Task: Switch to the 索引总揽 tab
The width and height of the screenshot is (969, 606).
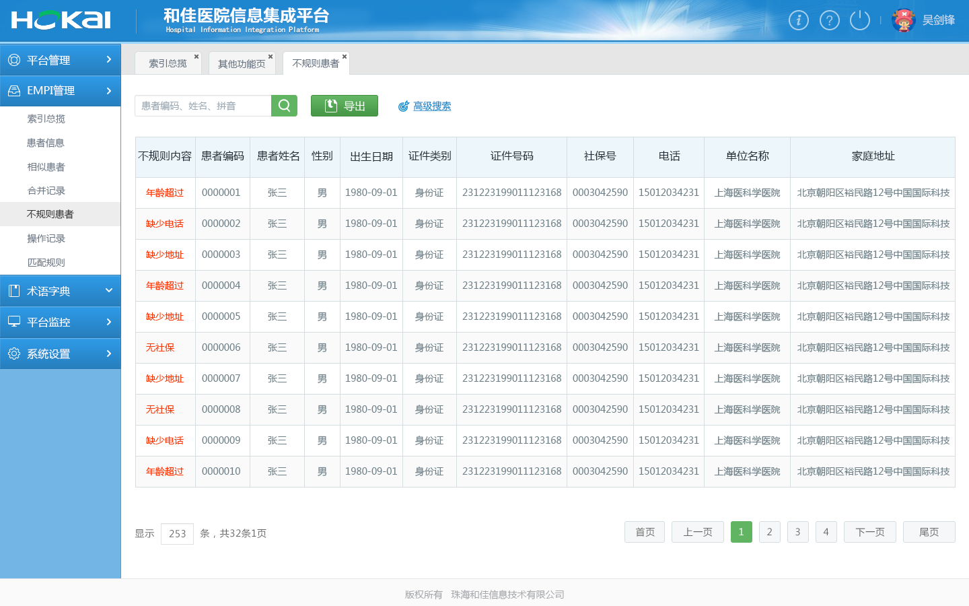Action: click(168, 63)
